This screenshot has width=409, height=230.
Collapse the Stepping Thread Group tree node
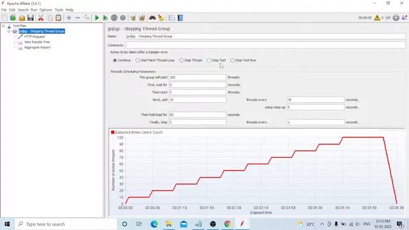point(8,31)
